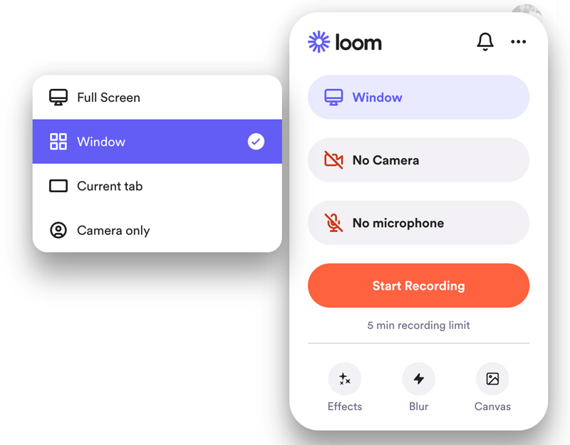
Task: Open notifications via the bell icon
Action: pos(485,42)
